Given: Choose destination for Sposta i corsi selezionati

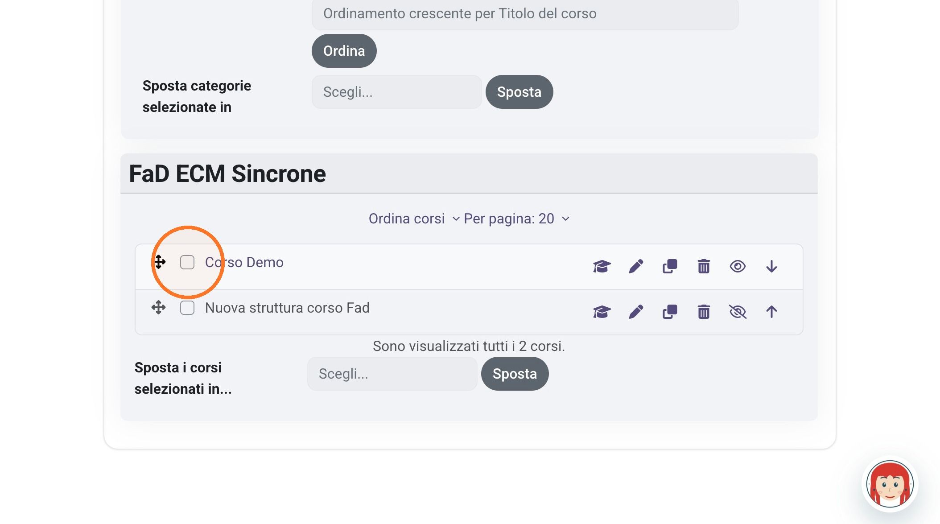Looking at the screenshot, I should point(392,374).
